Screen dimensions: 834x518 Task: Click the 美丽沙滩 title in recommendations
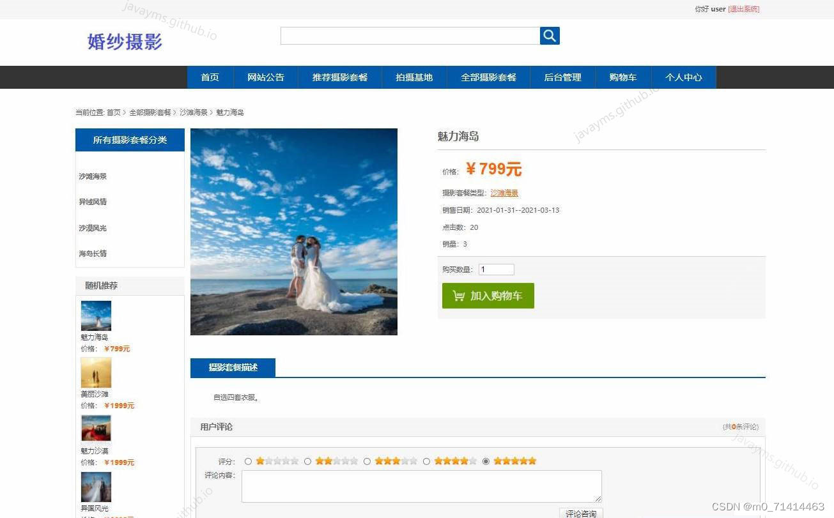[x=95, y=394]
